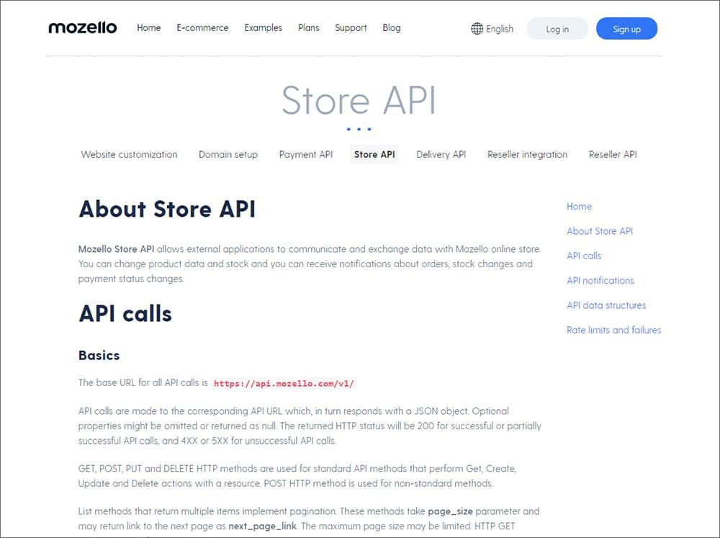The height and width of the screenshot is (538, 720).
Task: Open the Support nav item
Action: [351, 27]
